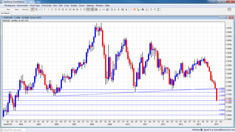Click the arrow line drawing tool icon
Image resolution: width=235 pixels, height=132 pixels.
click(126, 9)
